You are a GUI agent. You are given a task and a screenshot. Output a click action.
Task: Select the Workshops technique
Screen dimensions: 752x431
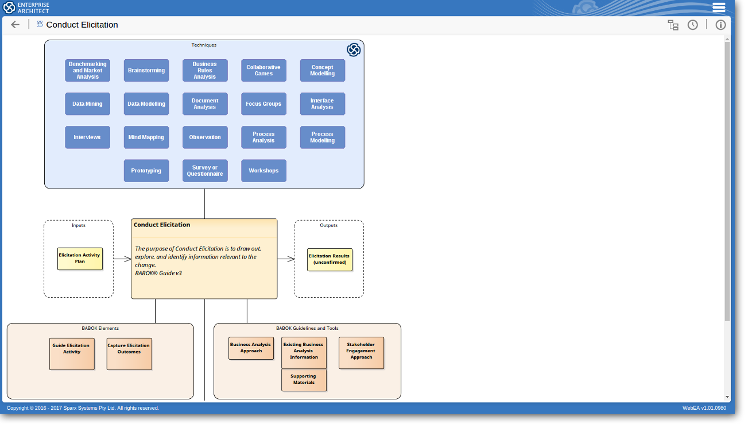tap(263, 171)
